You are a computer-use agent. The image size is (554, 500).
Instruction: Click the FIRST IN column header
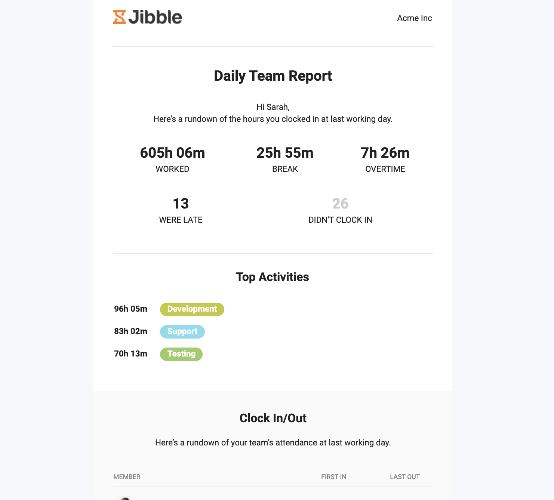(333, 477)
